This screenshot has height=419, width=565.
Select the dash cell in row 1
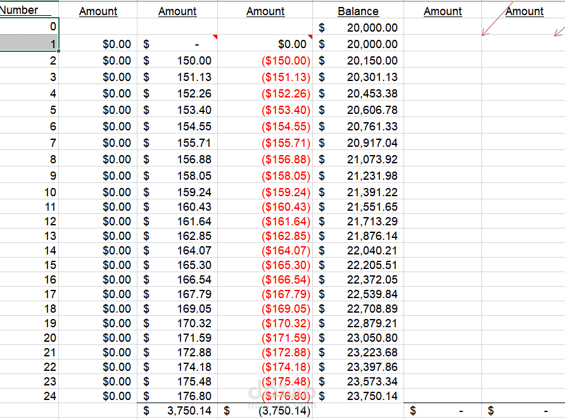click(177, 43)
